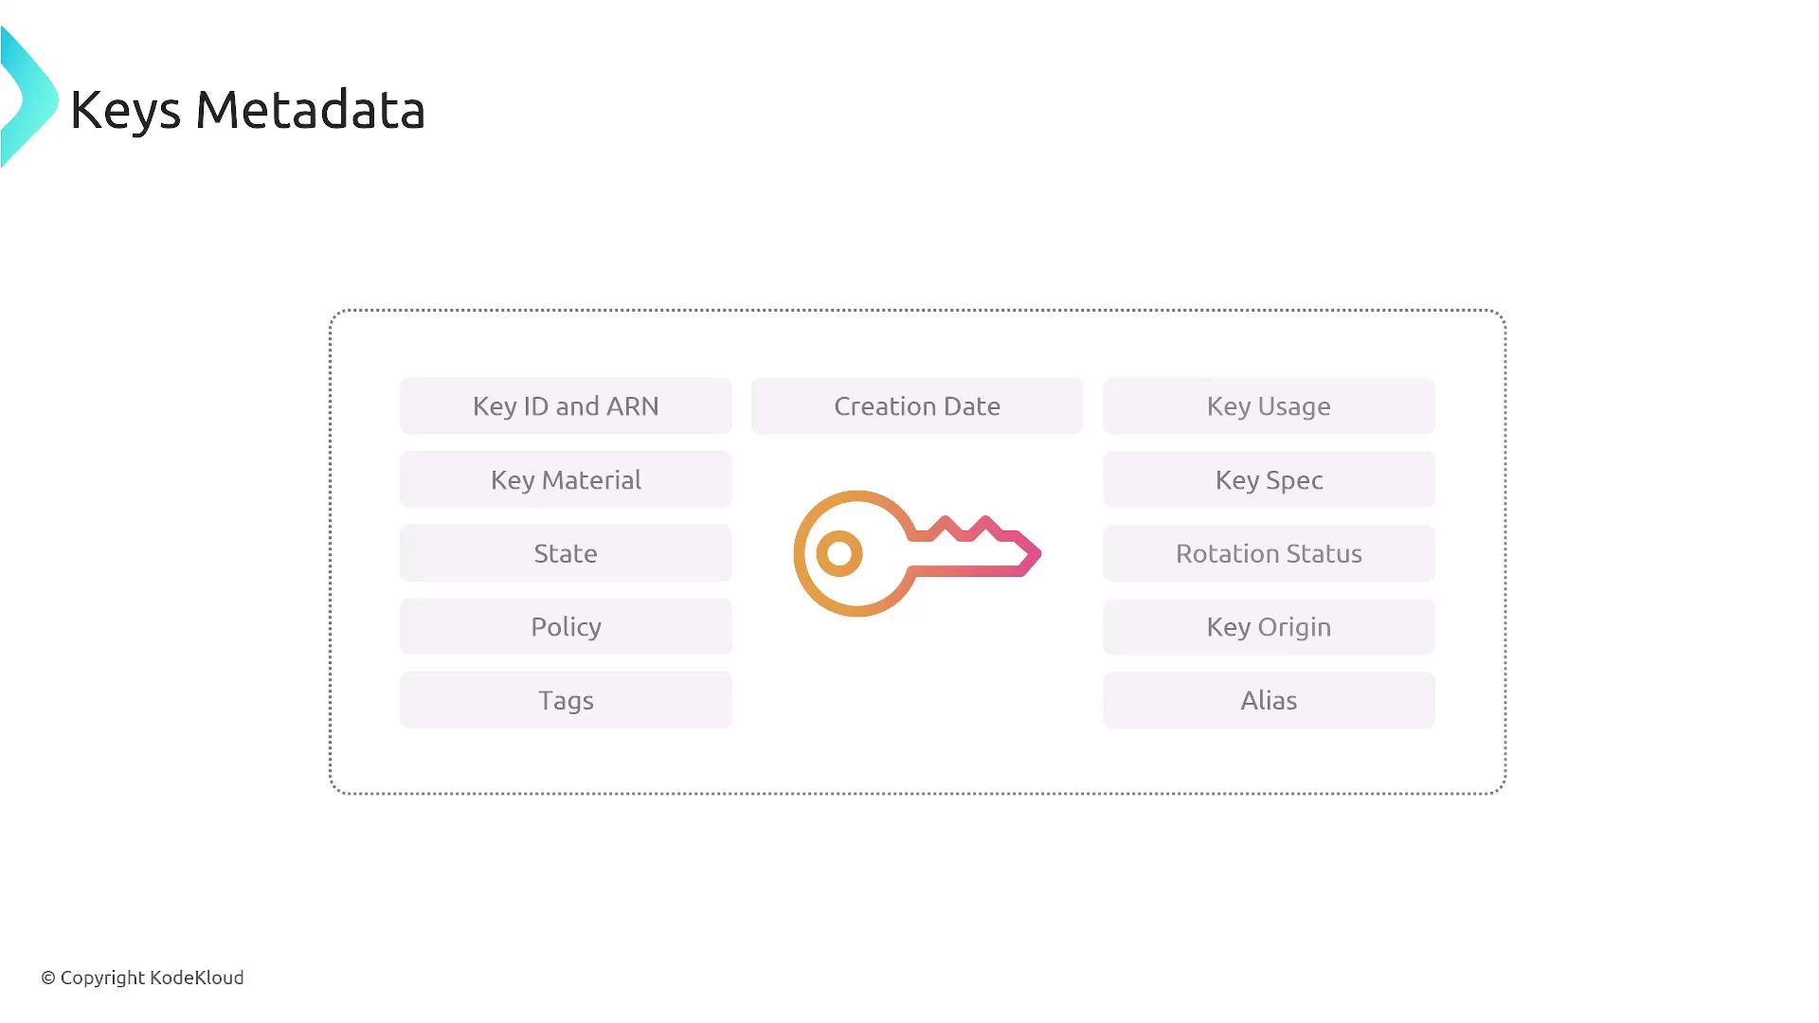
Task: Select the Key Origin box
Action: (x=1269, y=627)
